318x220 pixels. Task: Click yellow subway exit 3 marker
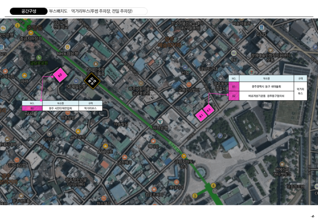pos(195,196)
